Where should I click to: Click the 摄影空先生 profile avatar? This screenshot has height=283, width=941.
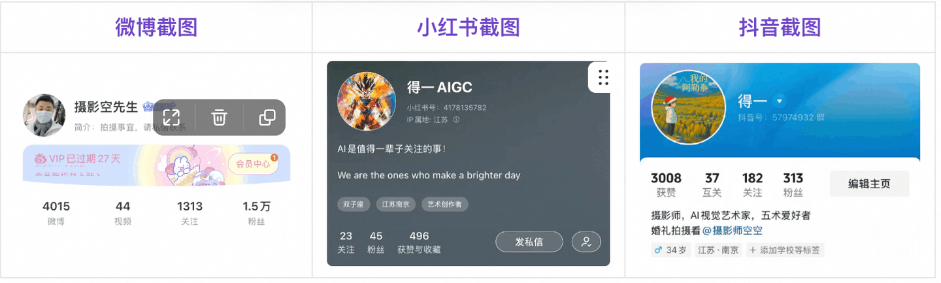44,115
